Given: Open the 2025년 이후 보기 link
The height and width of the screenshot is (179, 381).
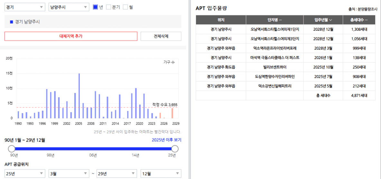Looking at the screenshot, I should pyautogui.click(x=166, y=140).
